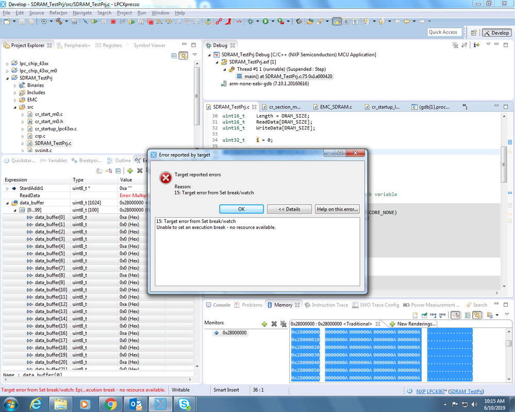
Task: Click the green bug Debug icon
Action: (251, 21)
